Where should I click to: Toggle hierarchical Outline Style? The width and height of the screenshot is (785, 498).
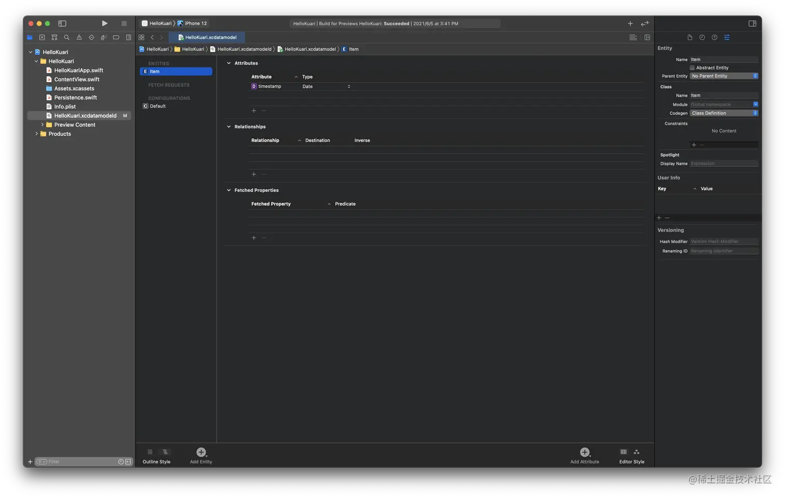click(165, 452)
